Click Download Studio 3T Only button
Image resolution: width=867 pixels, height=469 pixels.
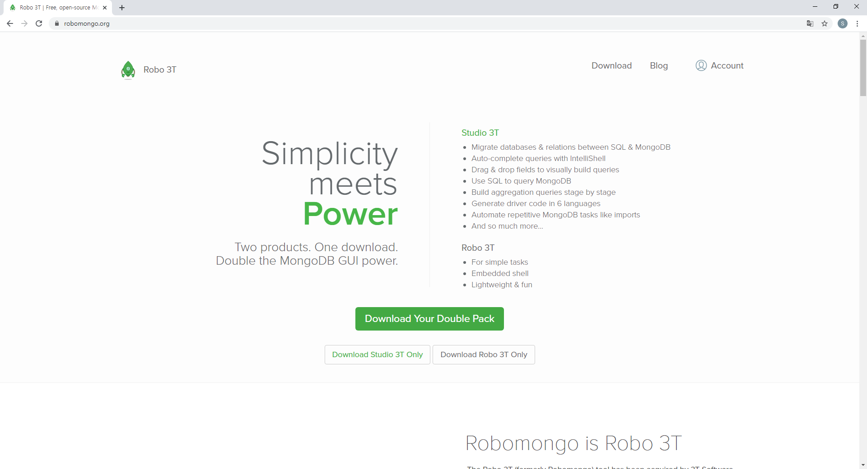click(378, 354)
